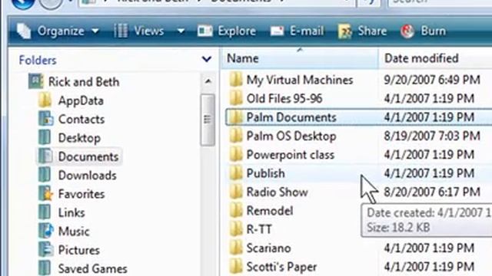The image size is (492, 276).
Task: Click the E-mail toolbar button
Action: pyautogui.click(x=297, y=31)
